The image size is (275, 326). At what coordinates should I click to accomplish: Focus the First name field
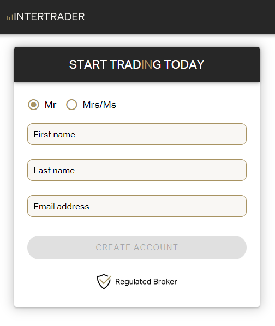pyautogui.click(x=137, y=134)
